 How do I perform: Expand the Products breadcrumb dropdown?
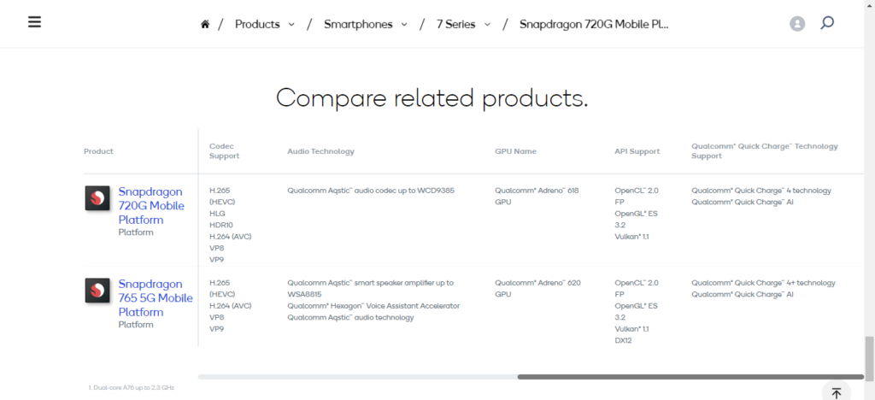[291, 25]
